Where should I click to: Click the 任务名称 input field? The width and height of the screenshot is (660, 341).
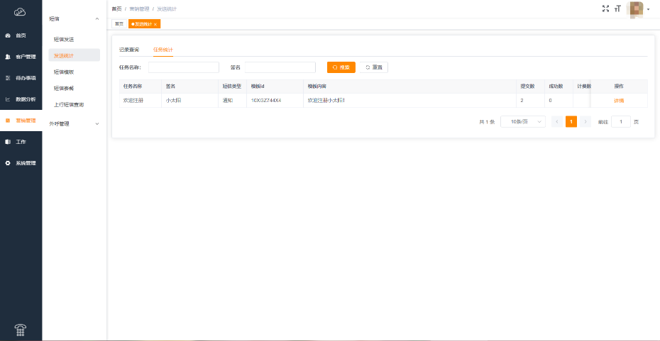pos(183,67)
